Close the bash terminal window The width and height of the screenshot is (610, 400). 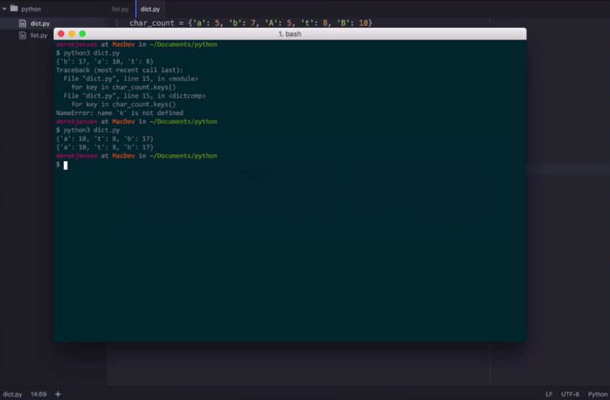61,34
